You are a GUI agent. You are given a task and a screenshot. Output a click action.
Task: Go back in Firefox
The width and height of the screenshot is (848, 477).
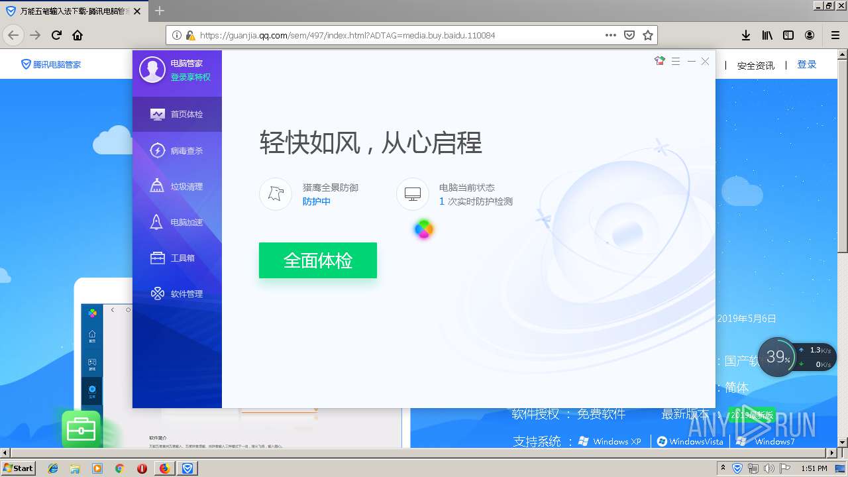13,35
